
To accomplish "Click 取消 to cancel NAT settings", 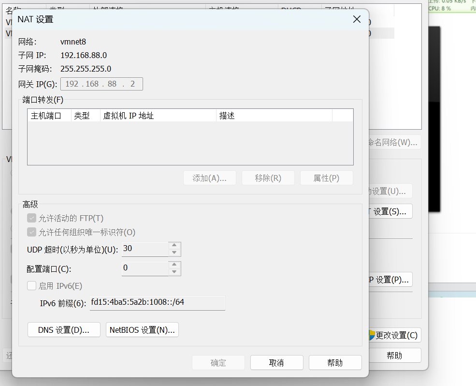I will [x=276, y=363].
